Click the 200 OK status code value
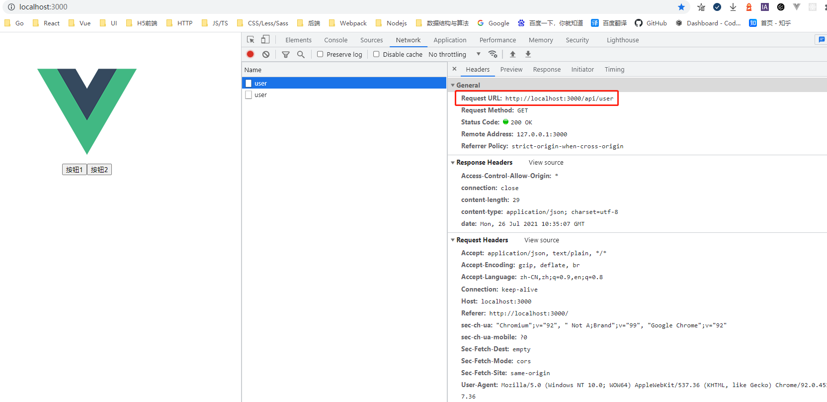Screen dimensions: 827x402 coord(521,122)
